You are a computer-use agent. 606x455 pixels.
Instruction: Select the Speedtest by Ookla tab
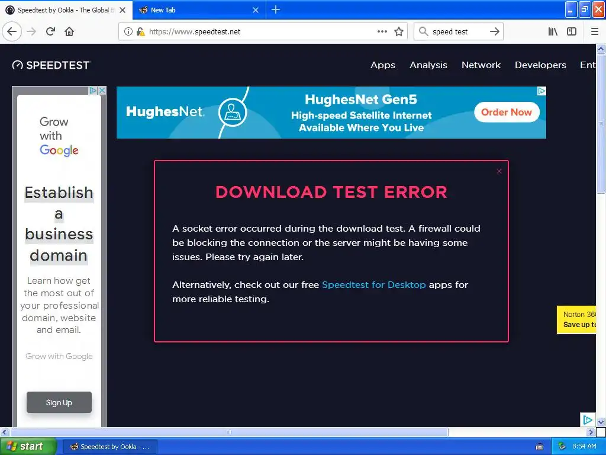pos(66,10)
